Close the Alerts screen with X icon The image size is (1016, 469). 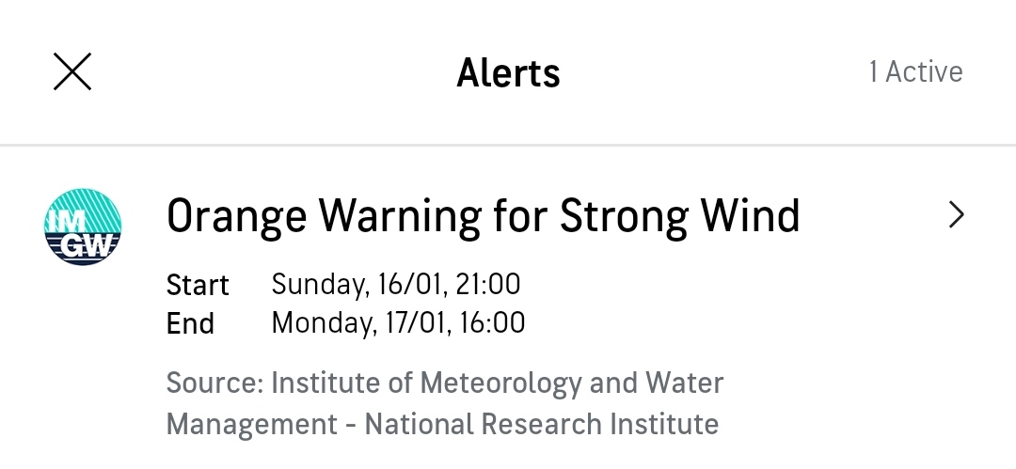(71, 71)
